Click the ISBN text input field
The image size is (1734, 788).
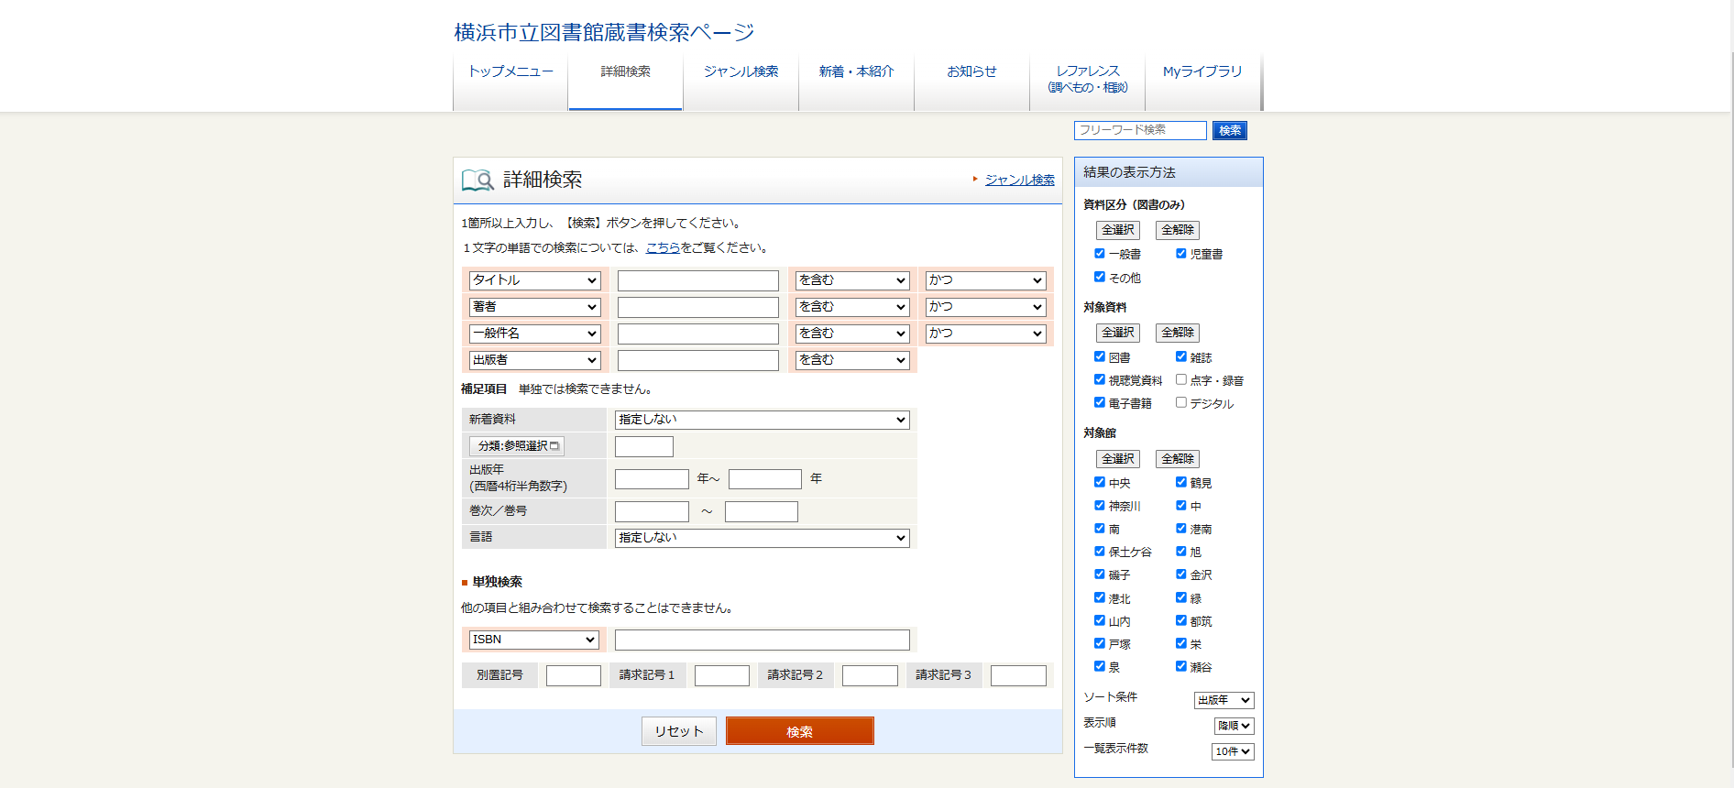tap(763, 640)
